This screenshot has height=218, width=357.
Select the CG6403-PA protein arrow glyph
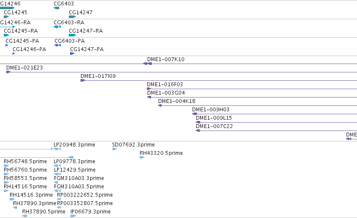[57, 45]
